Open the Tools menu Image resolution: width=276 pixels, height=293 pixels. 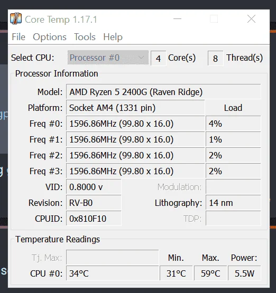[x=85, y=37]
